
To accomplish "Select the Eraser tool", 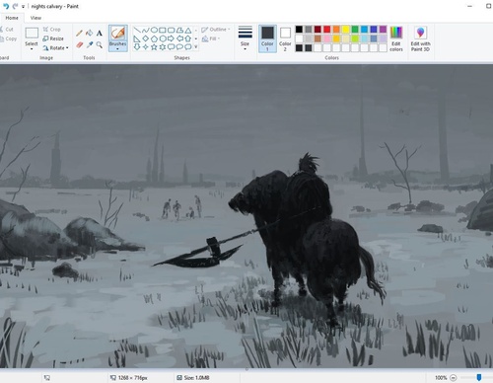I will (79, 44).
